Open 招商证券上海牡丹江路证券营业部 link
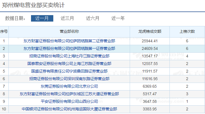This screenshot has width=205, height=114. (x=69, y=56)
